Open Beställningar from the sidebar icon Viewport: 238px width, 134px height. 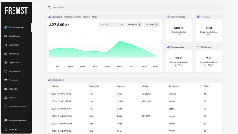tap(6, 36)
